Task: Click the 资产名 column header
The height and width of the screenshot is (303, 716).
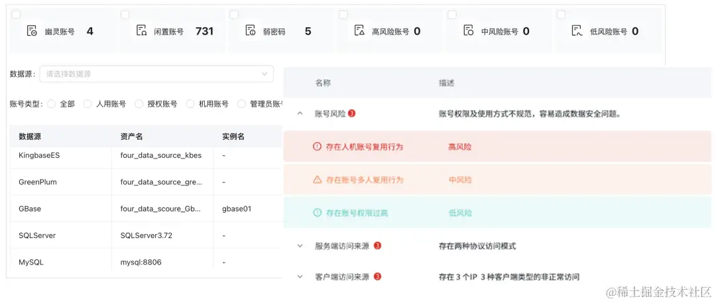Action: (x=131, y=137)
